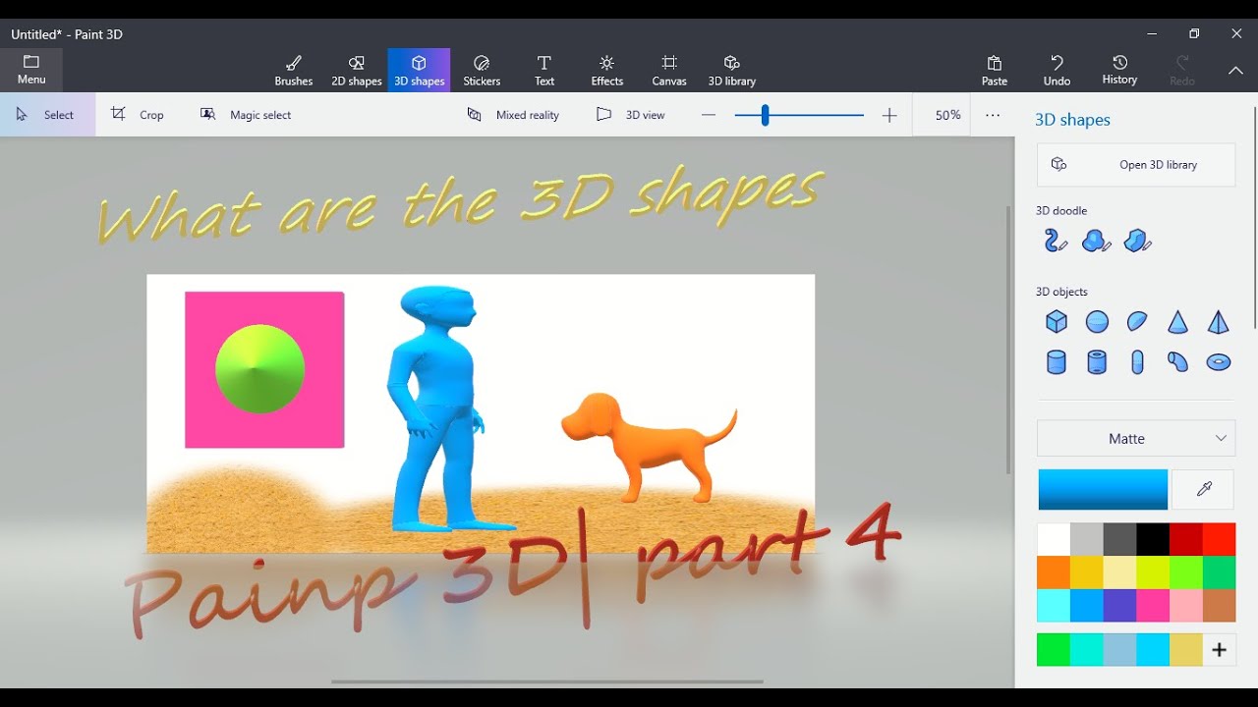This screenshot has height=707, width=1258.
Task: Select the cone 3D object
Action: (1177, 321)
